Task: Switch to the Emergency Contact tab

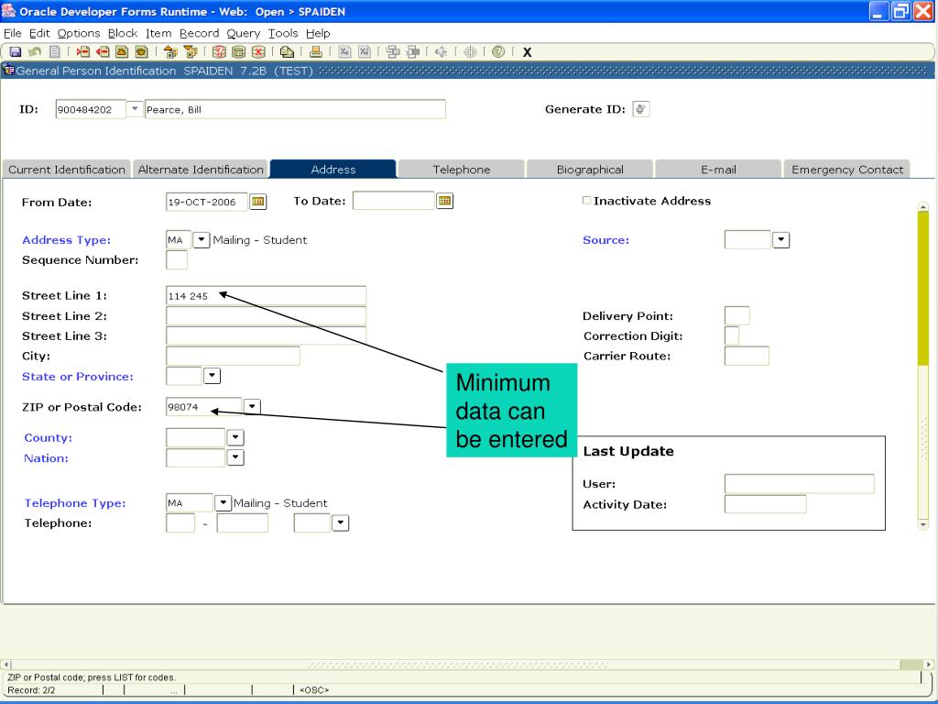Action: [x=847, y=170]
